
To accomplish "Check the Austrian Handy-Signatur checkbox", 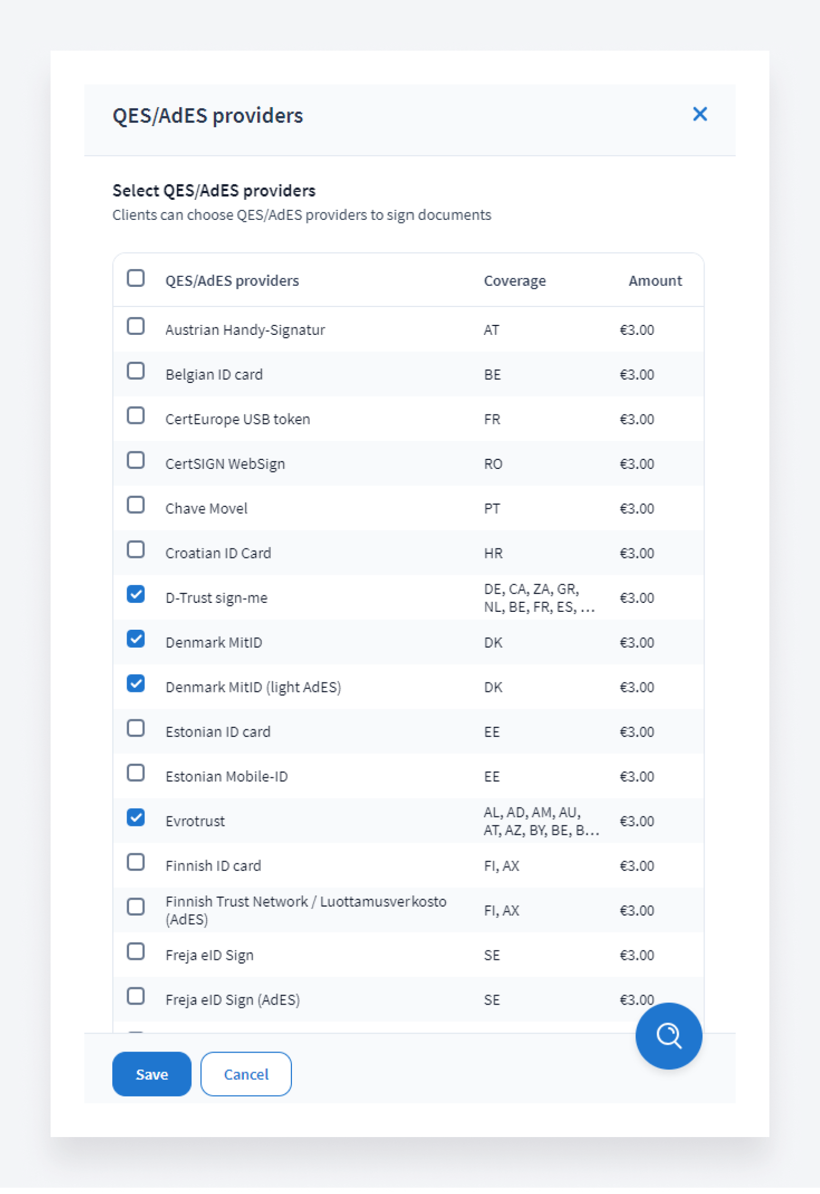I will click(136, 326).
